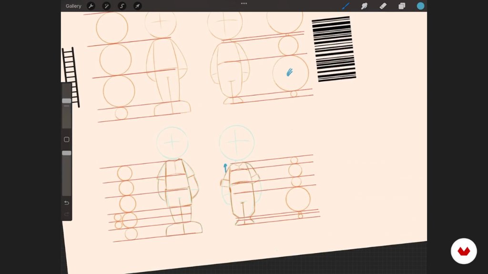Select the Transform arrow tool
This screenshot has height=274, width=488.
point(137,6)
